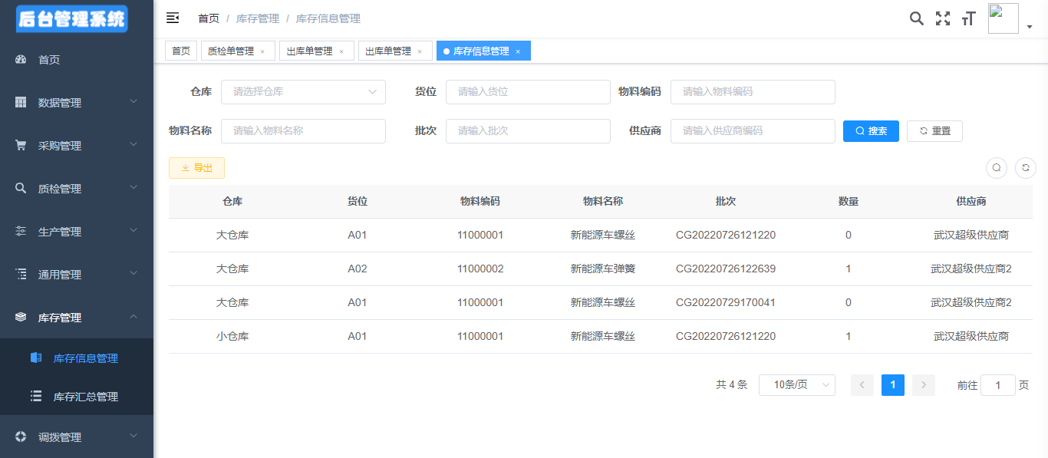Focus the 物料编码 input field
This screenshot has height=458, width=1048.
pos(752,92)
